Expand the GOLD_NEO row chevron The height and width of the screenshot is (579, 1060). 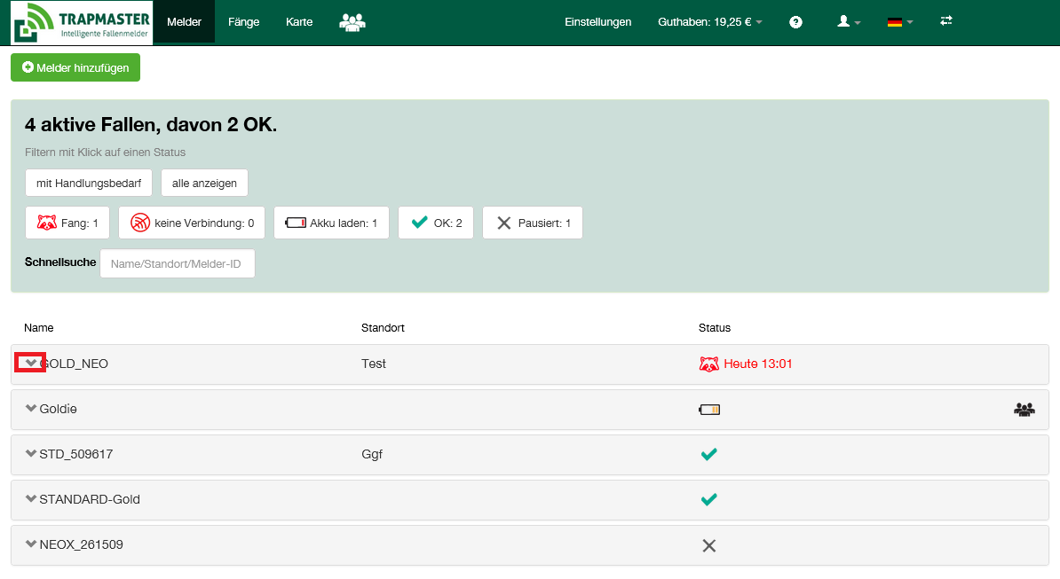pyautogui.click(x=31, y=363)
